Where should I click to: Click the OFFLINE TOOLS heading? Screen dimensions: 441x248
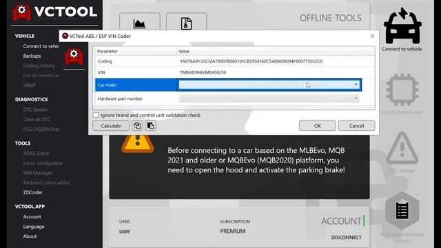click(x=331, y=18)
